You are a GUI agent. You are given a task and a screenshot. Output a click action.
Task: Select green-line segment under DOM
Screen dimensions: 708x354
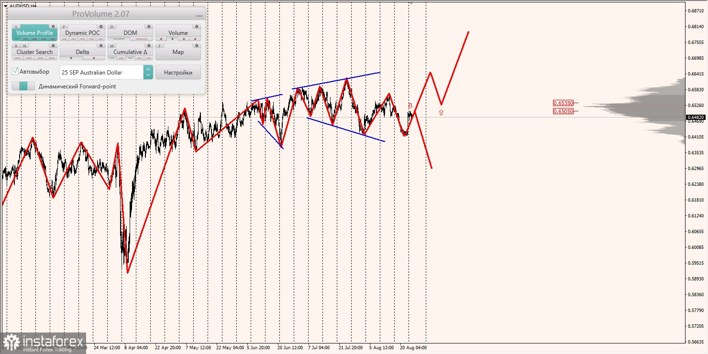119,39
